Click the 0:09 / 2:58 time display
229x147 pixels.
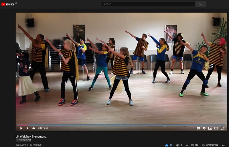[43, 128]
